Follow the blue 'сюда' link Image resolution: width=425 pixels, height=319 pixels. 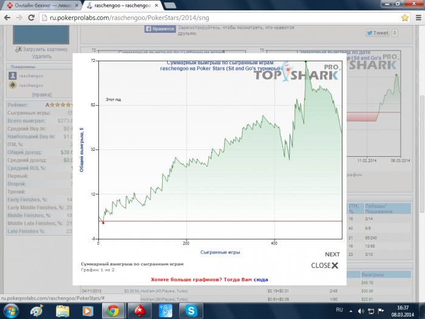[x=260, y=280]
